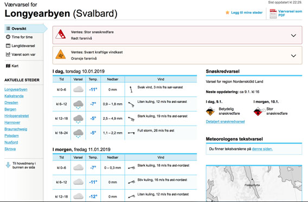This screenshot has width=308, height=202.
Task: Click the map icon beside Kart
Action: click(8, 66)
